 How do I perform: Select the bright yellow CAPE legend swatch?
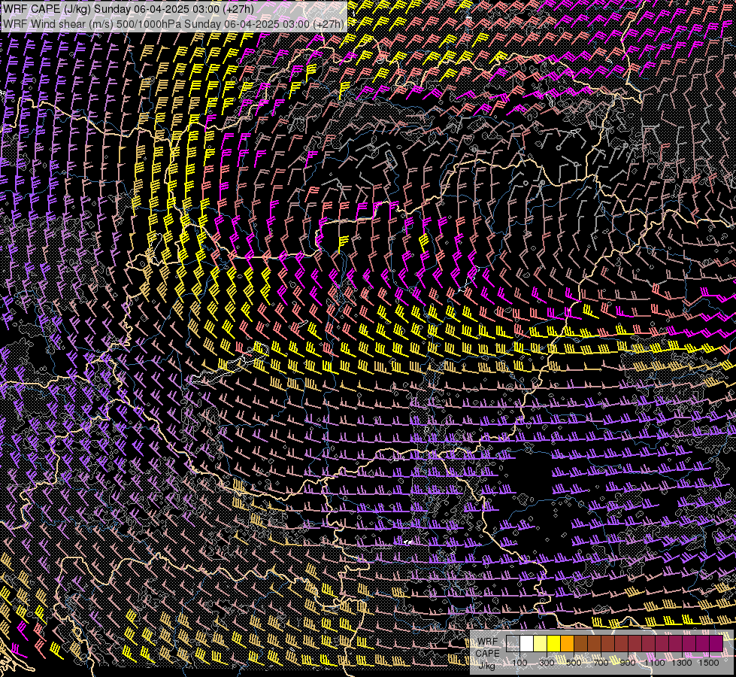pos(553,644)
